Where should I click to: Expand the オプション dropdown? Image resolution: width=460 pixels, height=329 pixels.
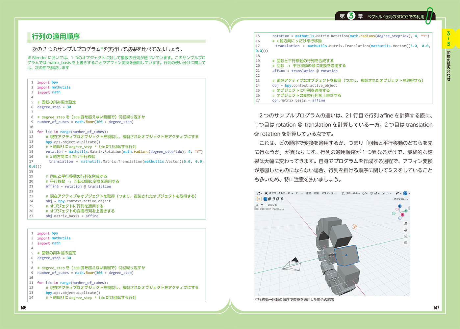400,199
